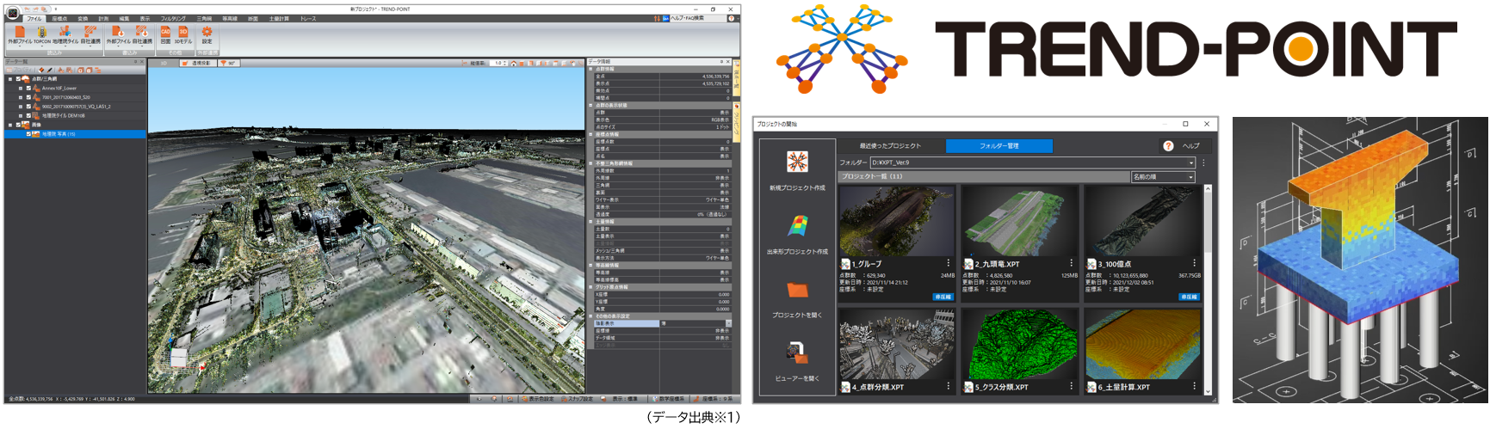The height and width of the screenshot is (429, 1490).
Task: Expand the 7001_201712060403_S20 tree node
Action: tap(21, 97)
